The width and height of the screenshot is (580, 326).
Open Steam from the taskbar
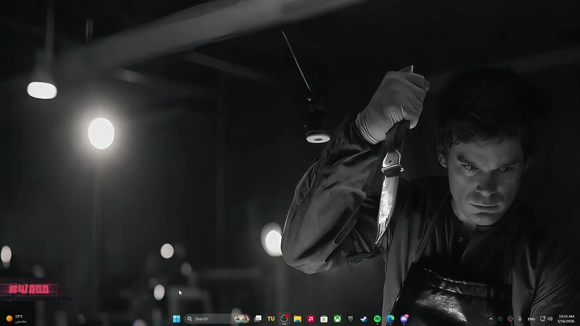click(364, 319)
